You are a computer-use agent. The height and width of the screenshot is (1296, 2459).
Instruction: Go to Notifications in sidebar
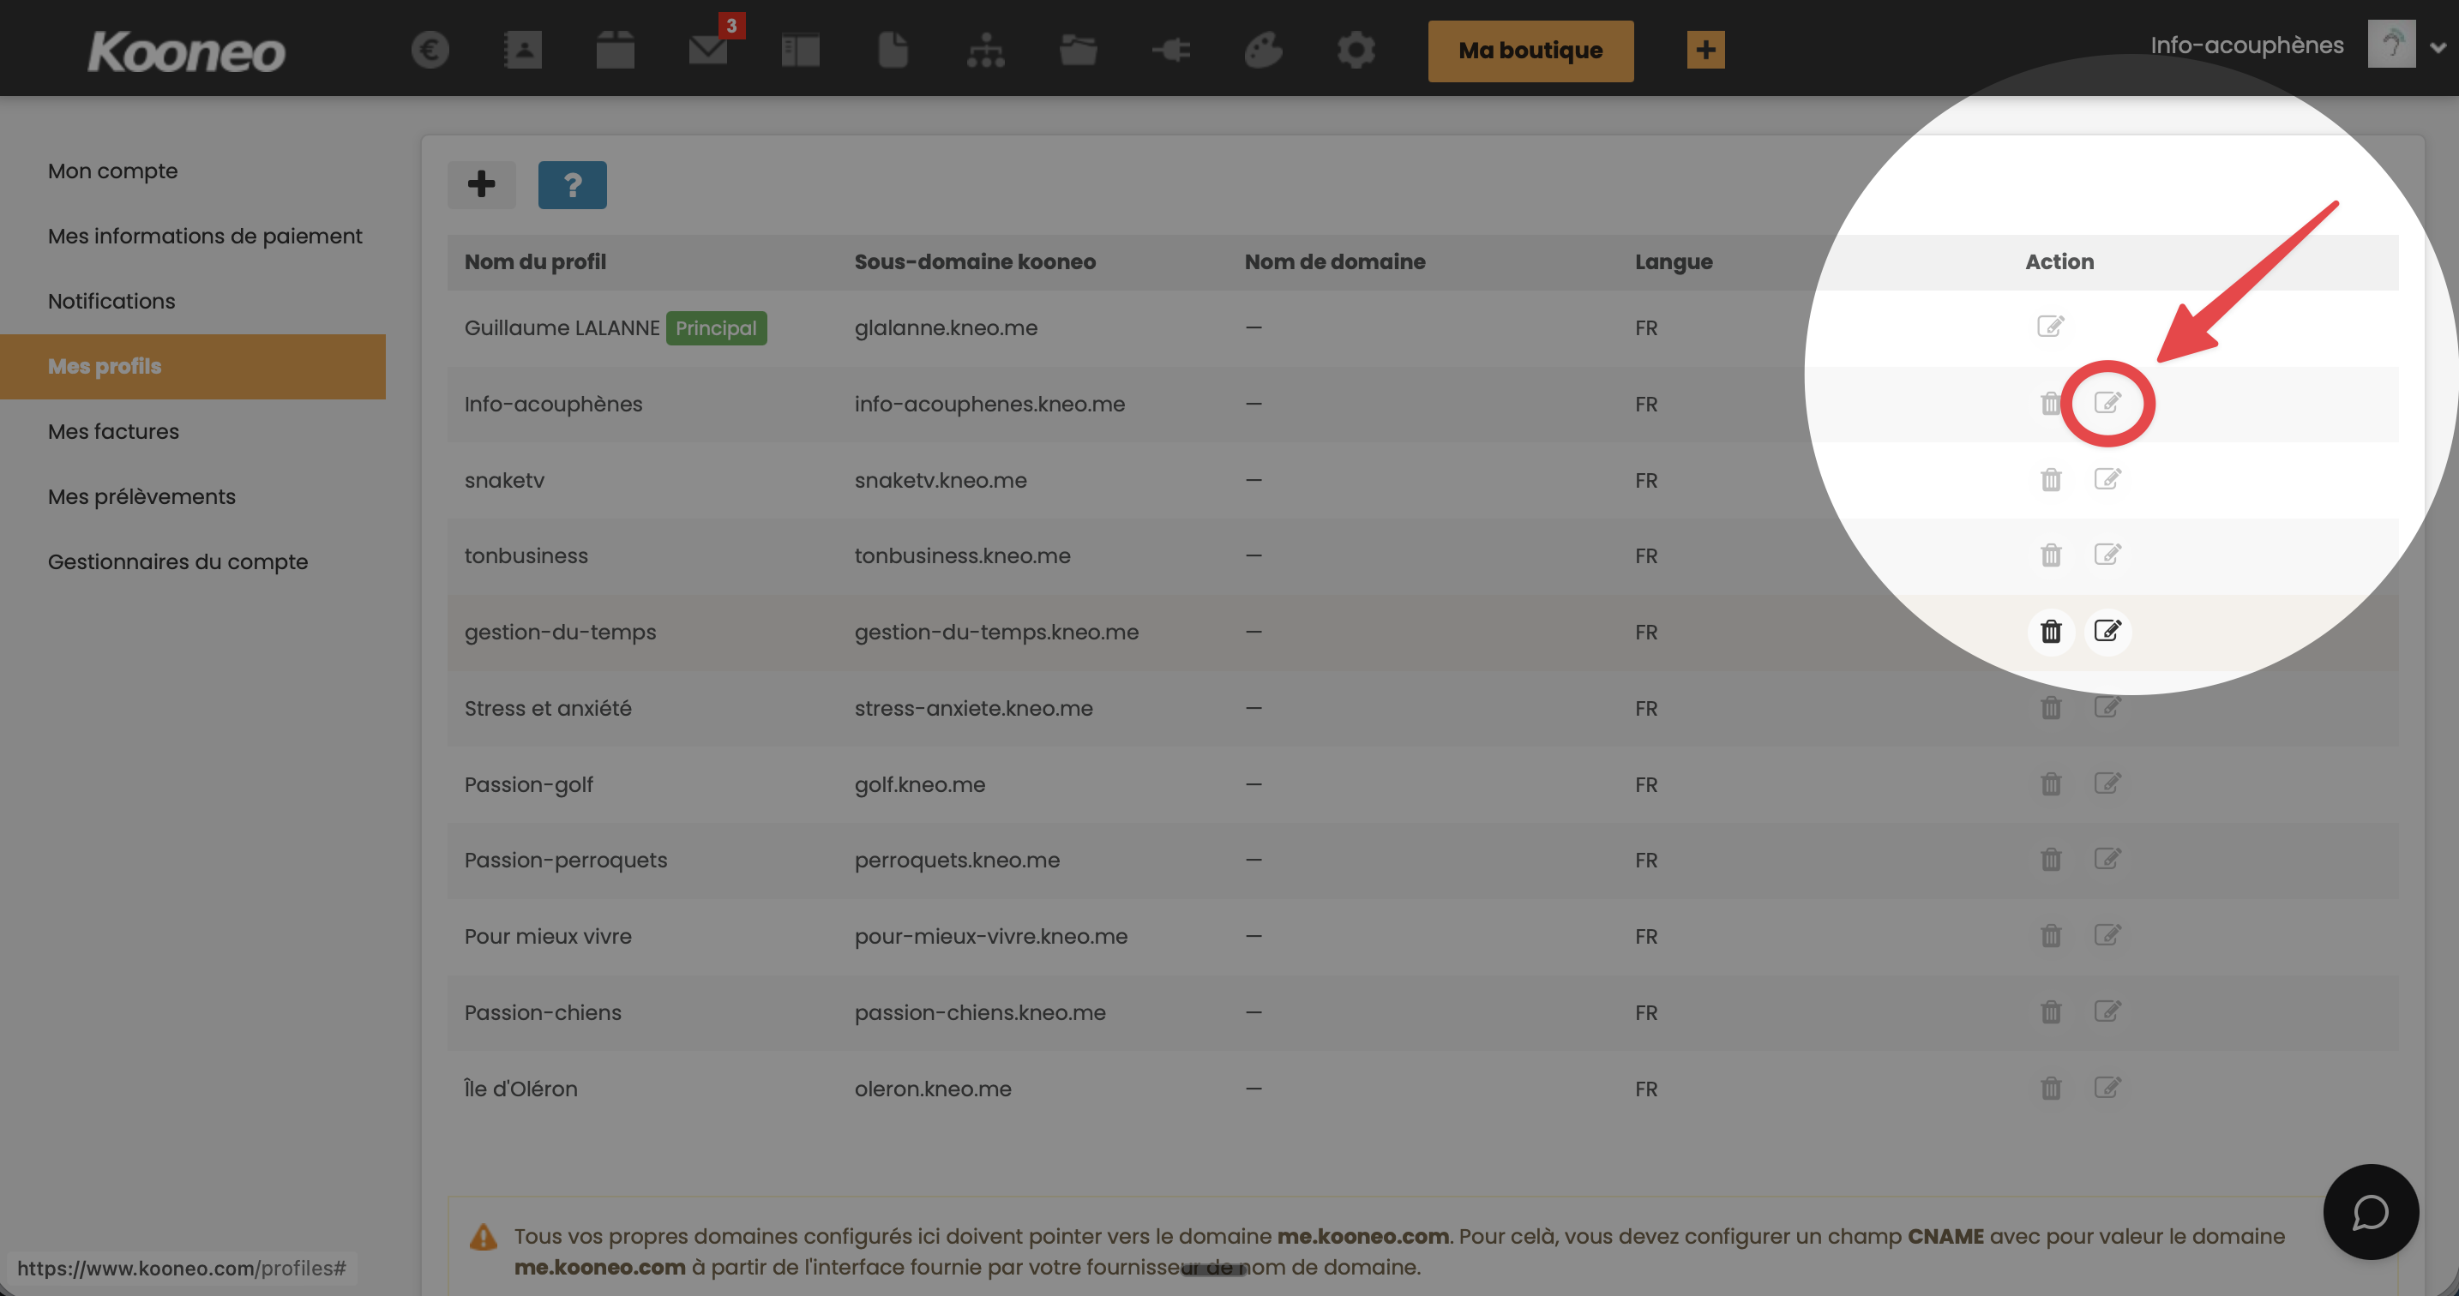pyautogui.click(x=111, y=301)
